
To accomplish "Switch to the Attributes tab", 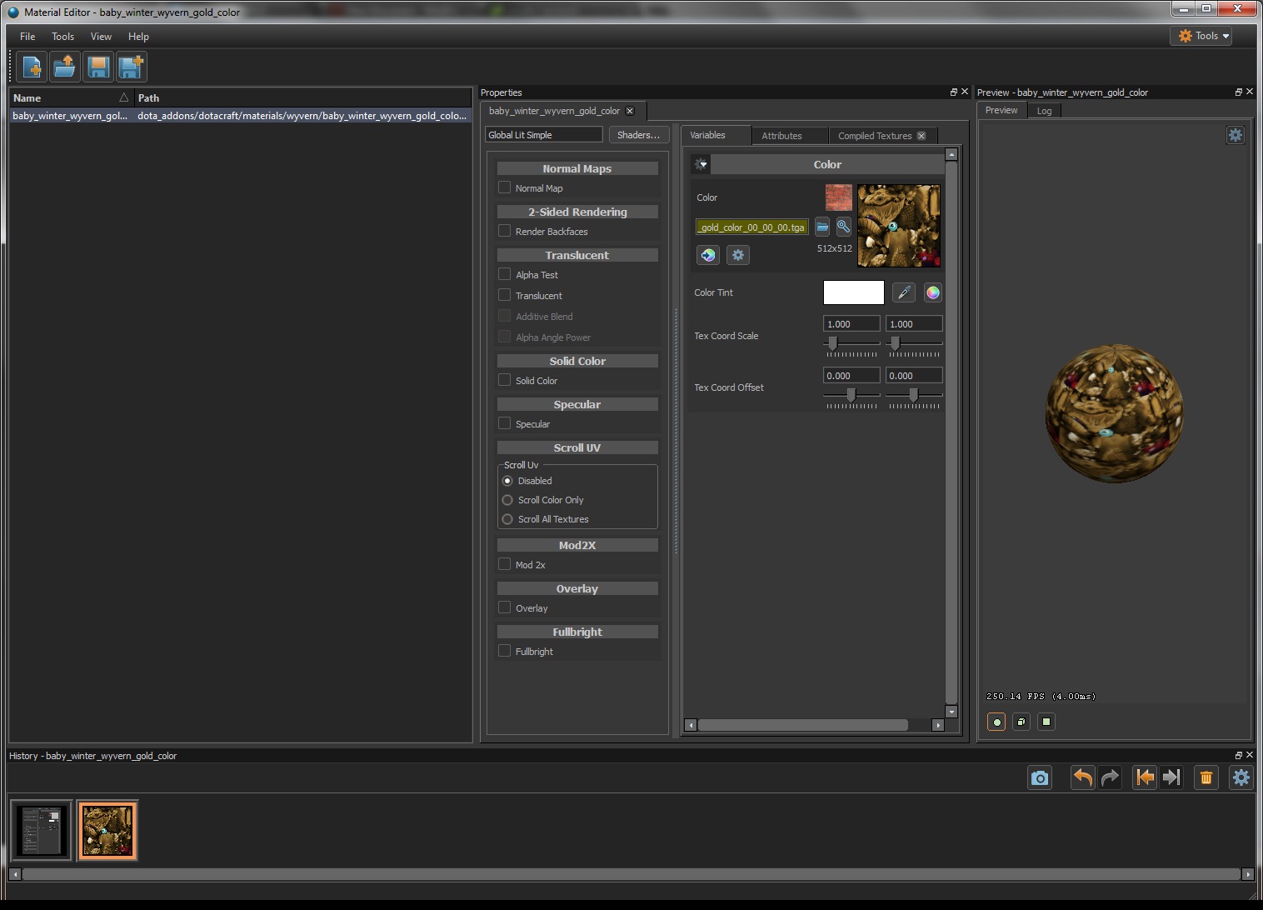I will [781, 136].
